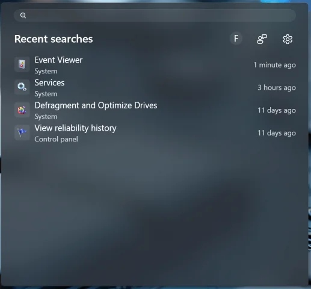The image size is (311, 289).
Task: Click the magnifying glass search icon
Action: 23,16
